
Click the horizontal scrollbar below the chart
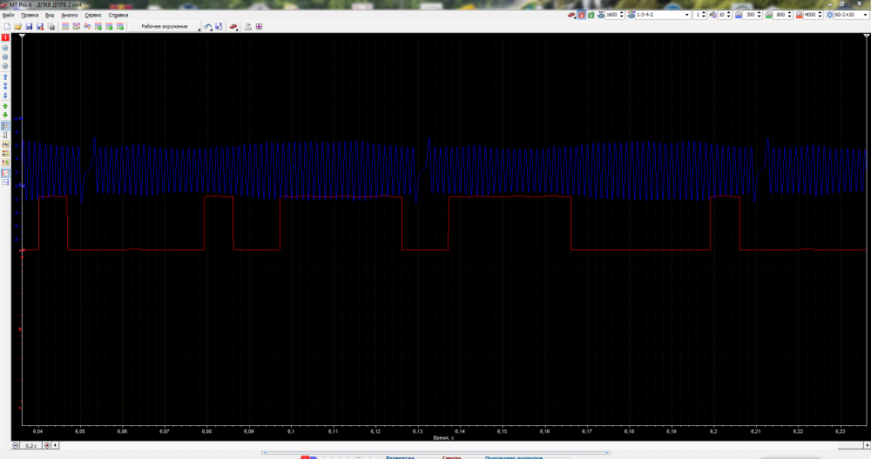click(435, 452)
